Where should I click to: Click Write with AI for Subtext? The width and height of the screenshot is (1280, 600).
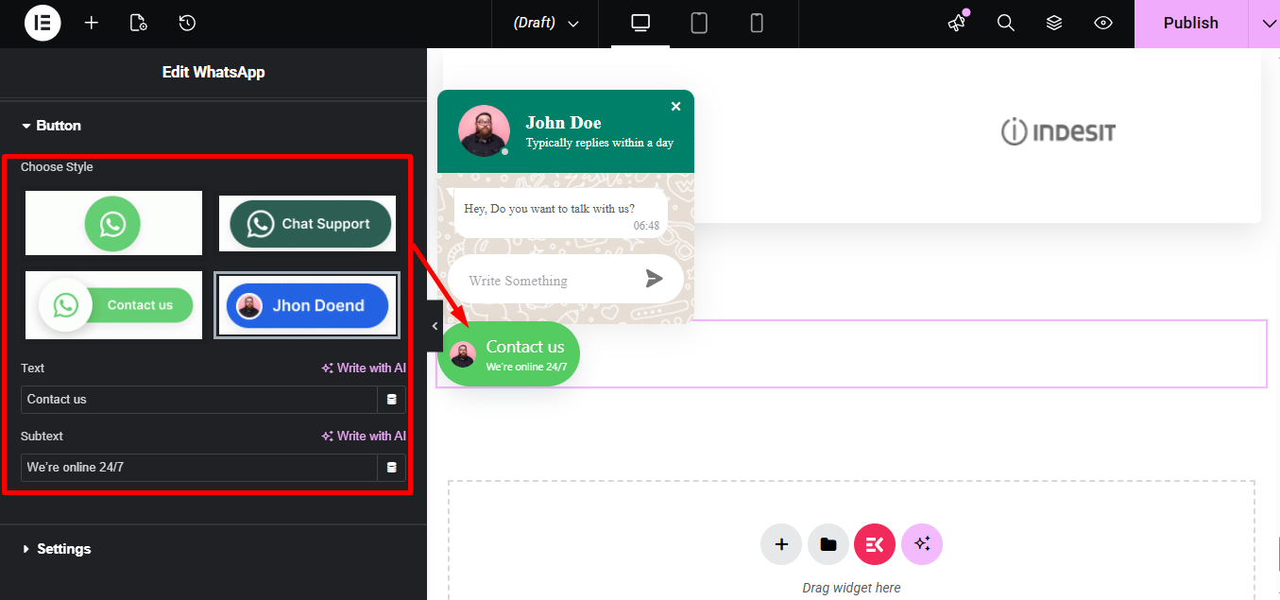tap(363, 436)
